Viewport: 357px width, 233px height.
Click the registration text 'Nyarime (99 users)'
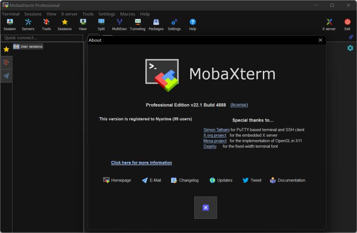174,119
